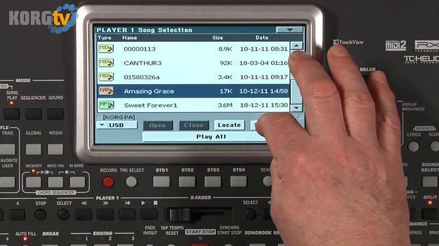Image resolution: width=439 pixels, height=246 pixels.
Task: Select the Sweet Forever1 entry
Action: coord(193,105)
